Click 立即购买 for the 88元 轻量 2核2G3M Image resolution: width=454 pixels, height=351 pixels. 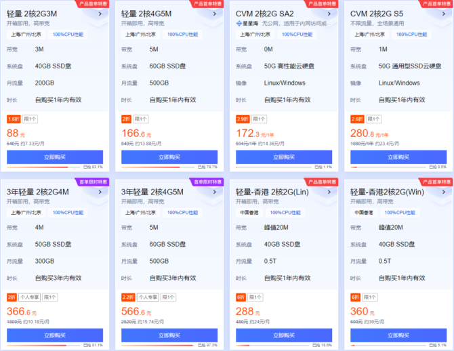55,157
